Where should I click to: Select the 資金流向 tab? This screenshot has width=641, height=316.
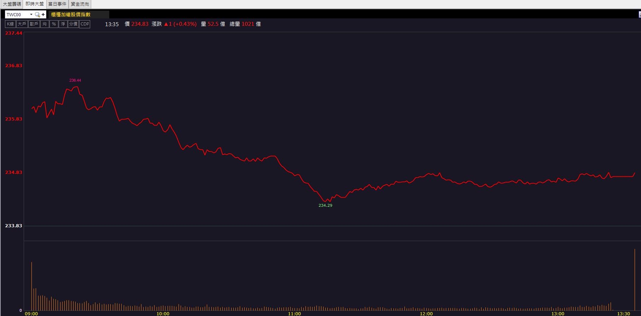pyautogui.click(x=80, y=4)
